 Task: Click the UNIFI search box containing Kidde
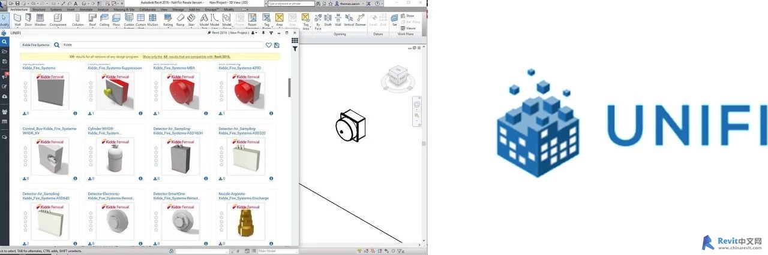[162, 45]
